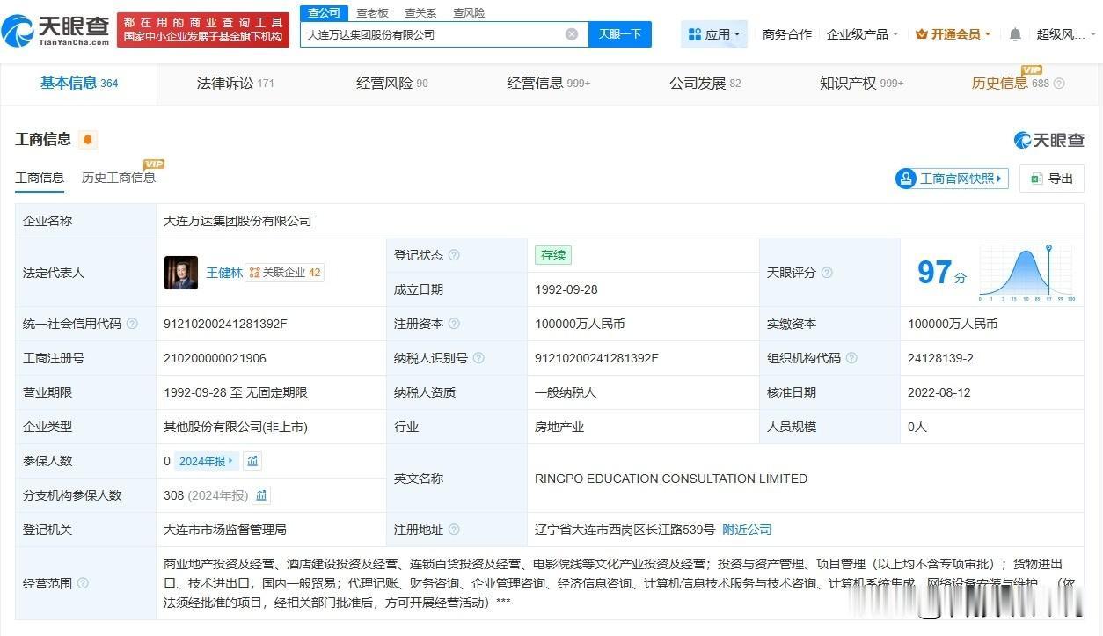This screenshot has width=1103, height=636.
Task: Expand the 2024年报 selector in 参保人数
Action: 207,461
